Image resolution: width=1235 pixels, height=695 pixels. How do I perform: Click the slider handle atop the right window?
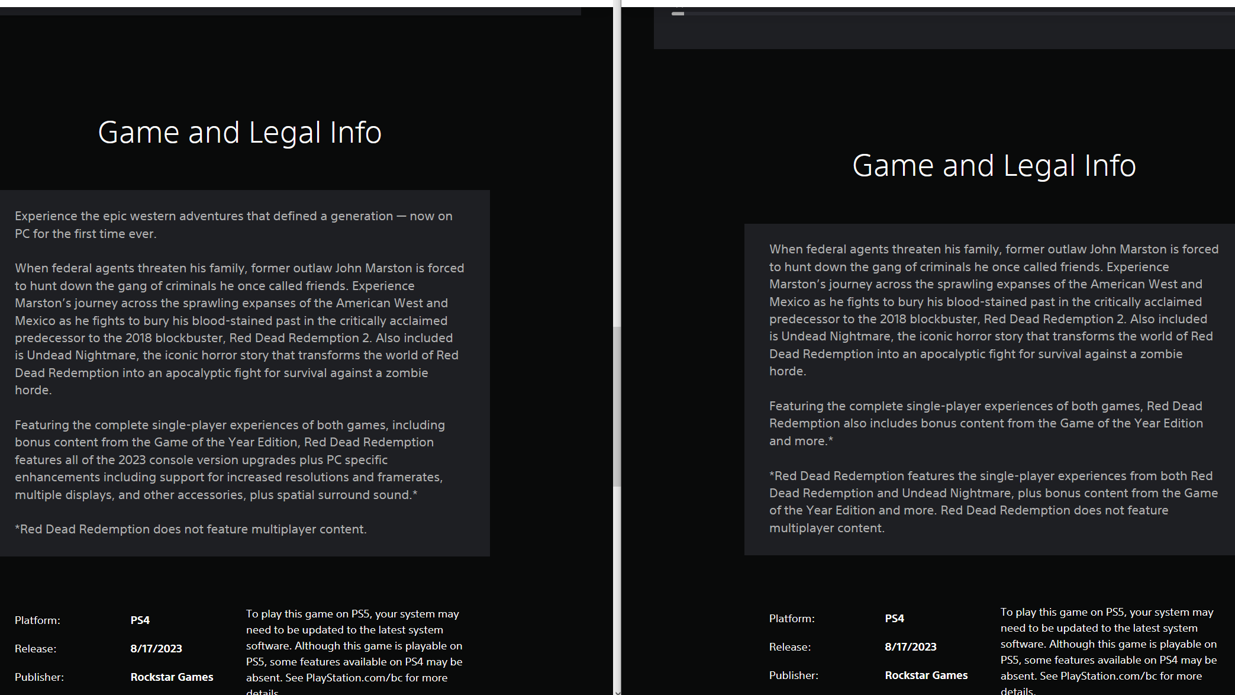point(678,14)
